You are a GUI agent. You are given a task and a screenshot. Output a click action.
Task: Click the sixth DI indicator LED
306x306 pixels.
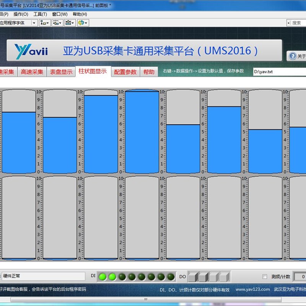pyautogui.click(x=151, y=277)
